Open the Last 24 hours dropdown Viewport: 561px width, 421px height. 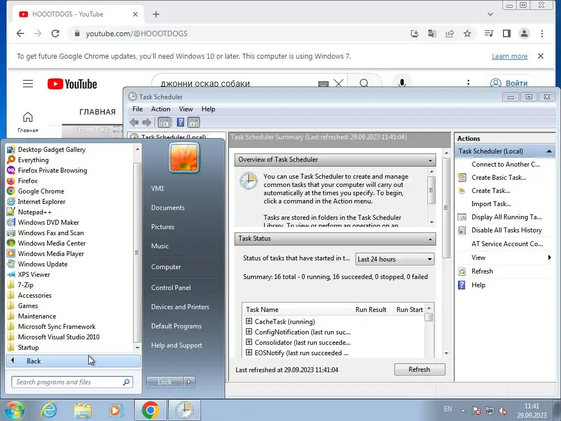[x=394, y=259]
